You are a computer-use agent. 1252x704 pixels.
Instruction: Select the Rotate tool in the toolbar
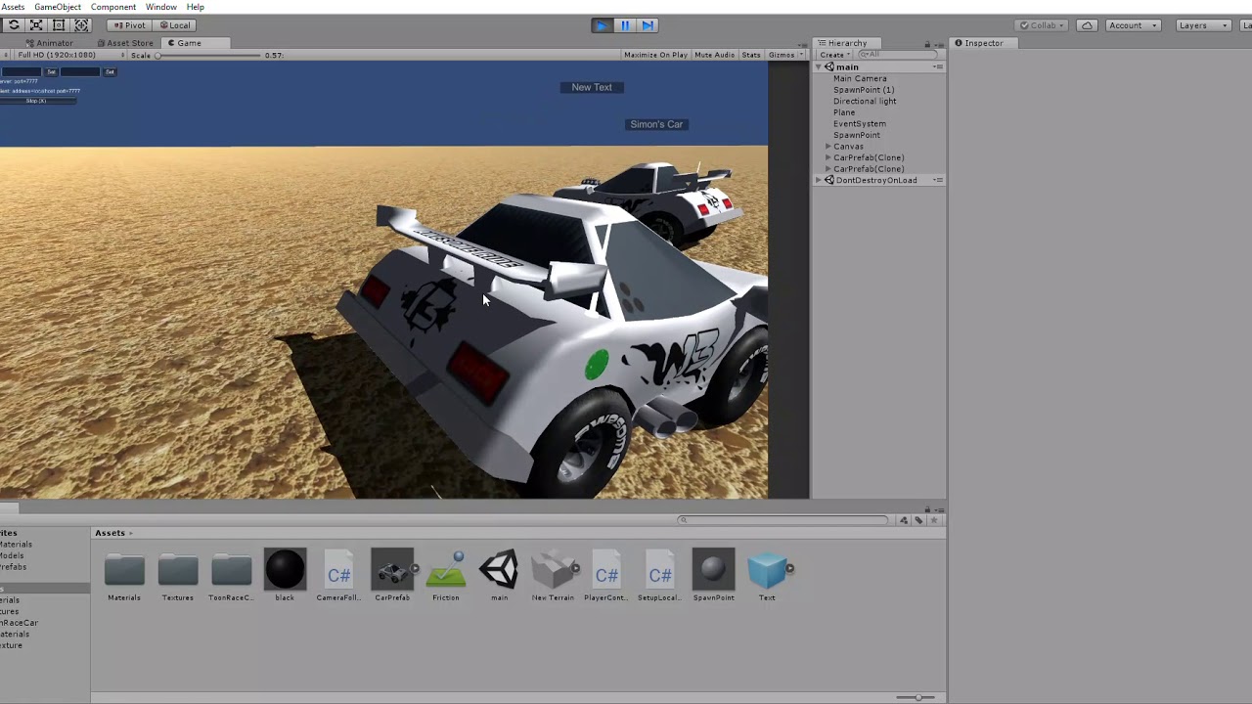(14, 25)
